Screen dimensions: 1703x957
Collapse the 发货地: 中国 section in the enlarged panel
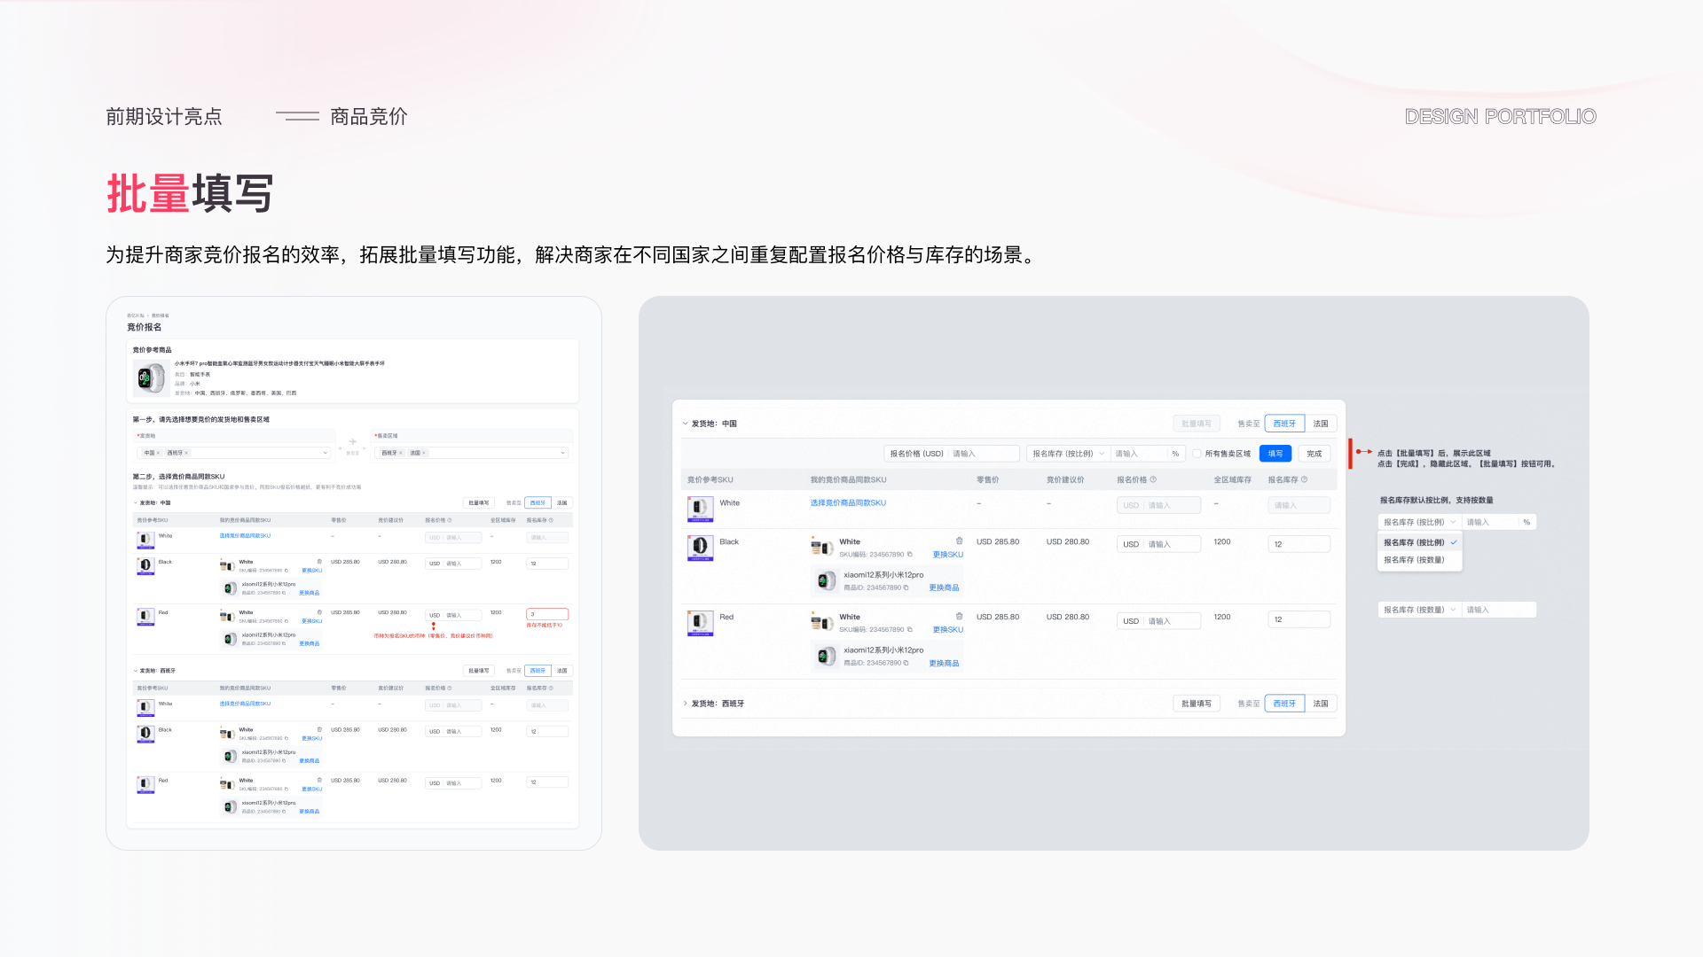point(685,424)
